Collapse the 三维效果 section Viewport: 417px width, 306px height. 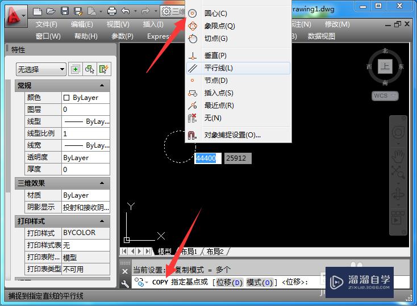tap(102, 183)
